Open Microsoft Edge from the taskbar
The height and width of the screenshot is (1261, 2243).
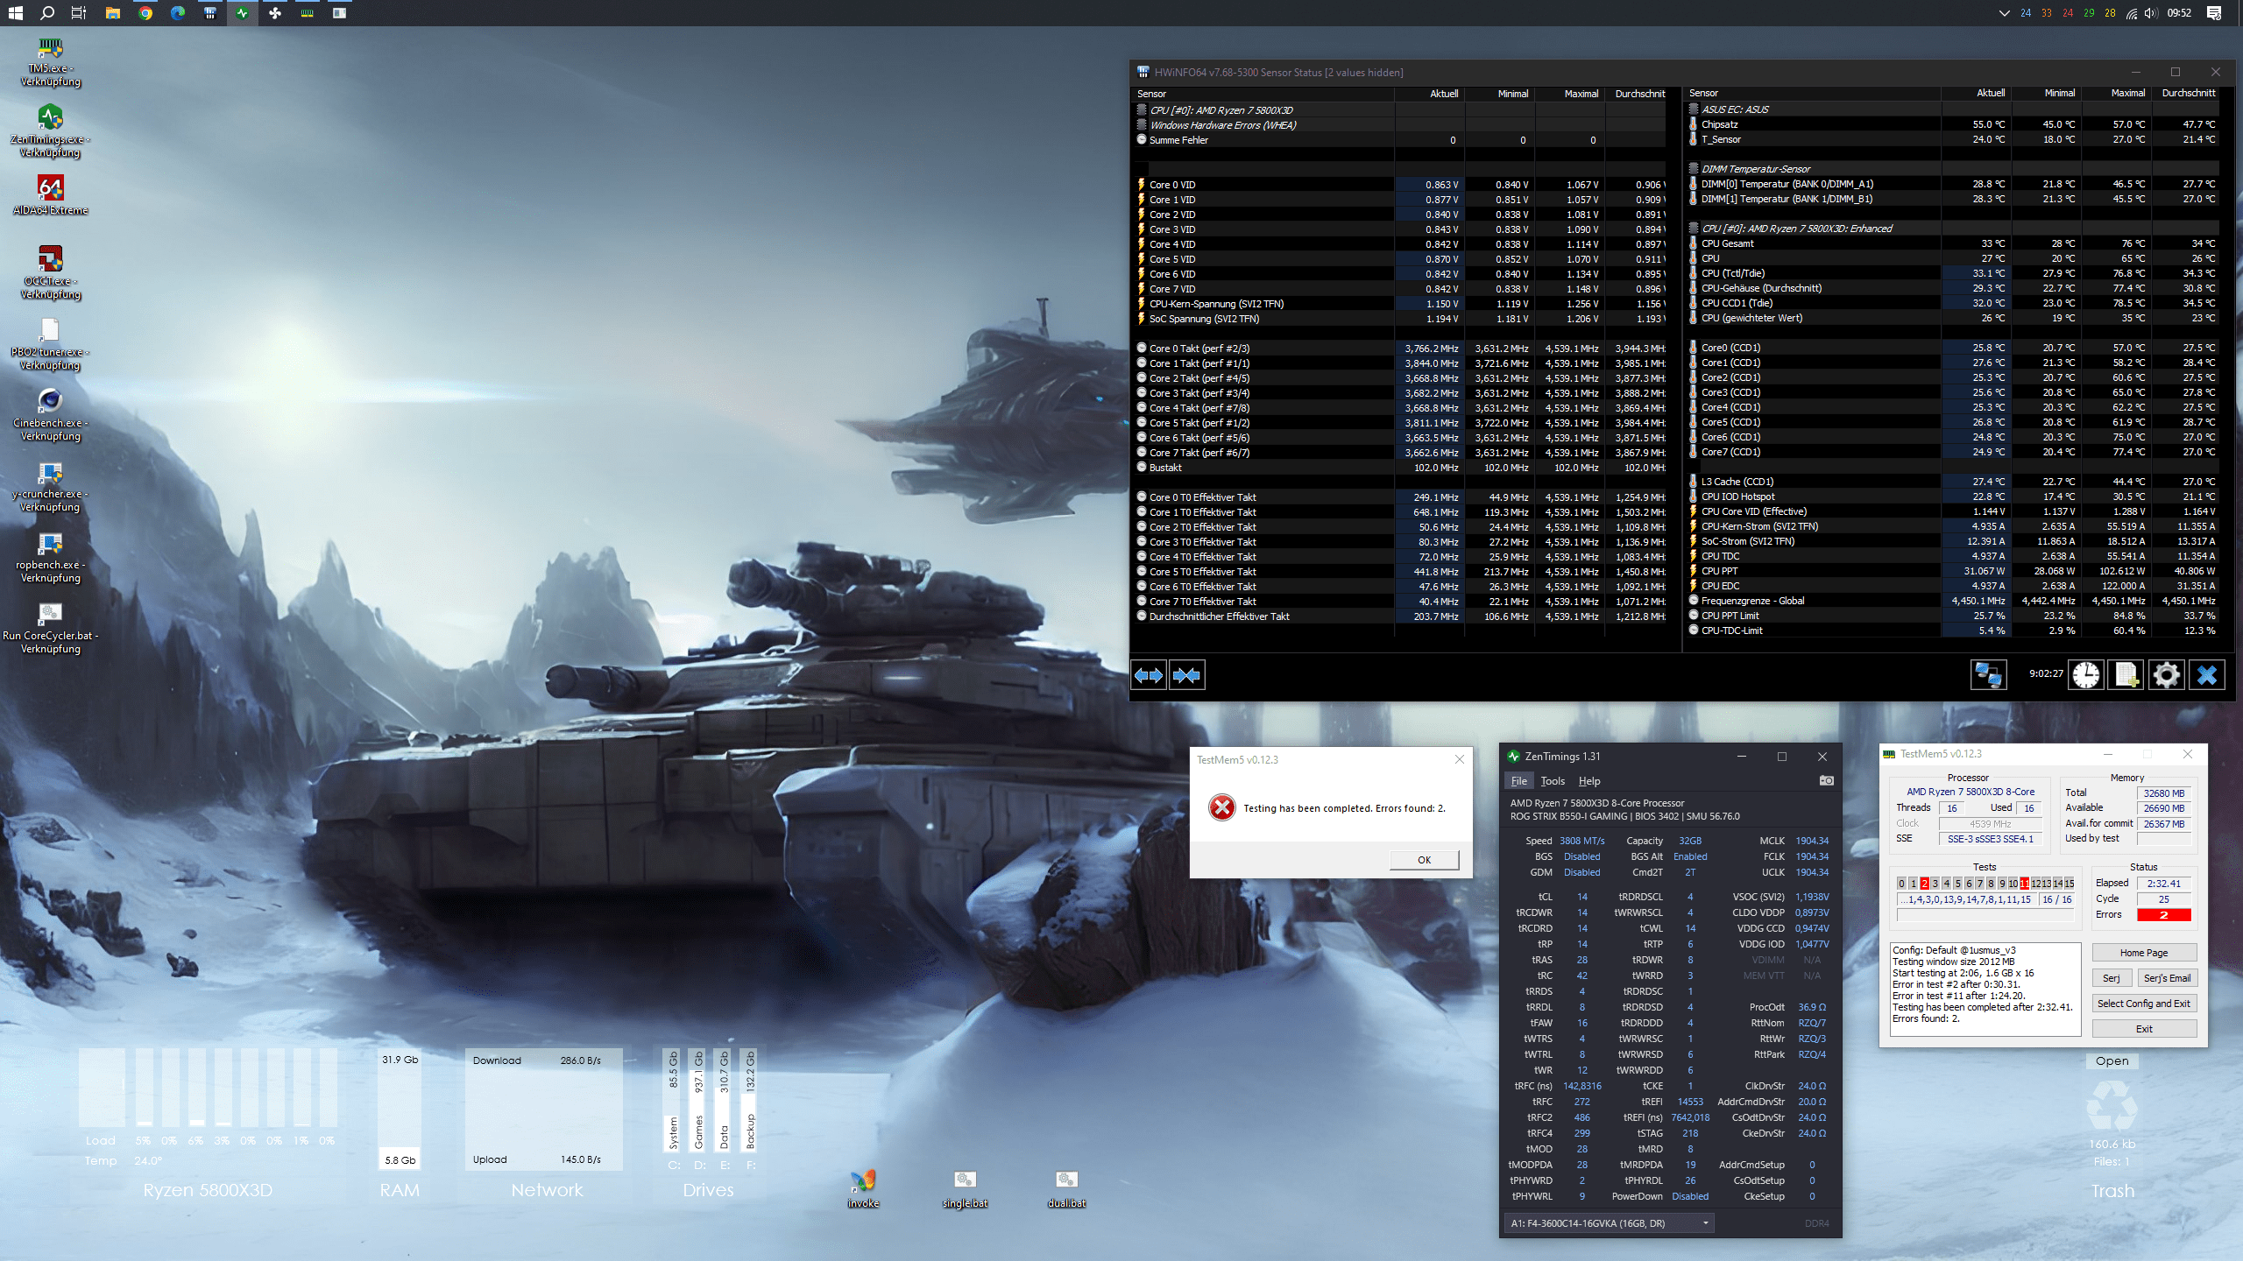point(178,13)
